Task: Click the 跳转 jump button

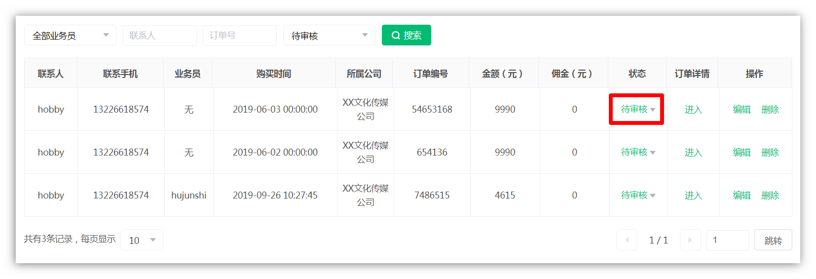Action: (773, 240)
